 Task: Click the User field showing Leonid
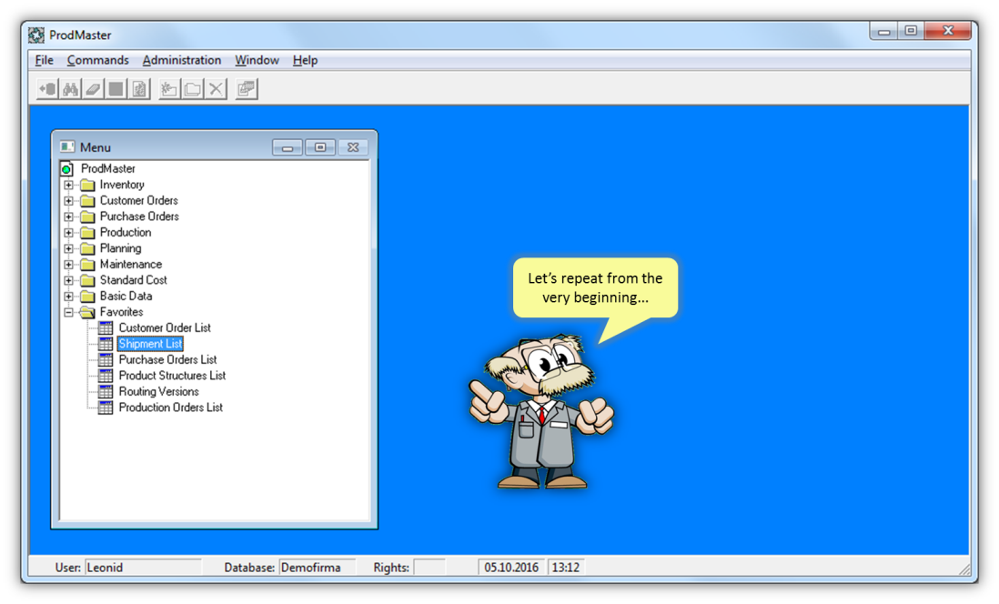click(144, 567)
